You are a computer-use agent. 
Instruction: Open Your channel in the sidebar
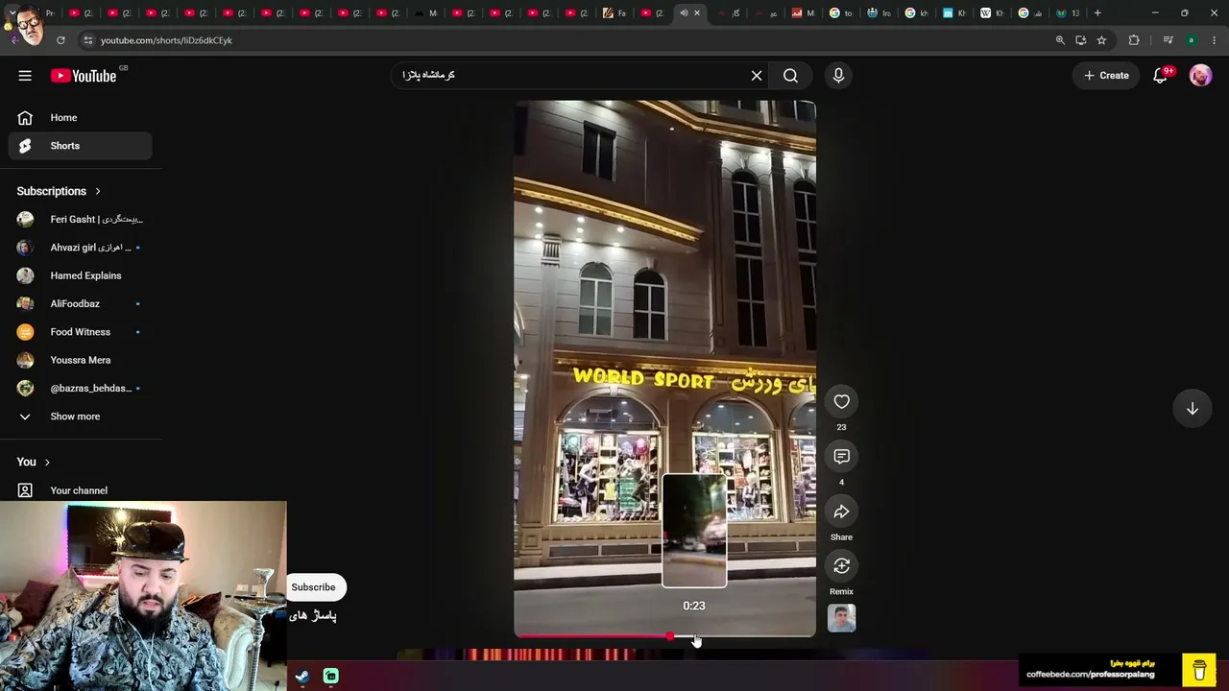coord(81,490)
